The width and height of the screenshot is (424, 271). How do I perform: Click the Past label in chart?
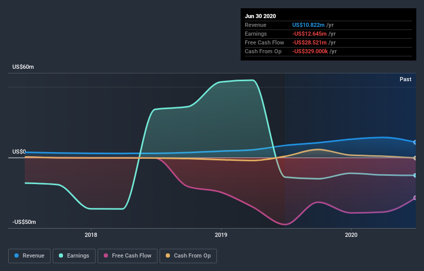(x=405, y=79)
